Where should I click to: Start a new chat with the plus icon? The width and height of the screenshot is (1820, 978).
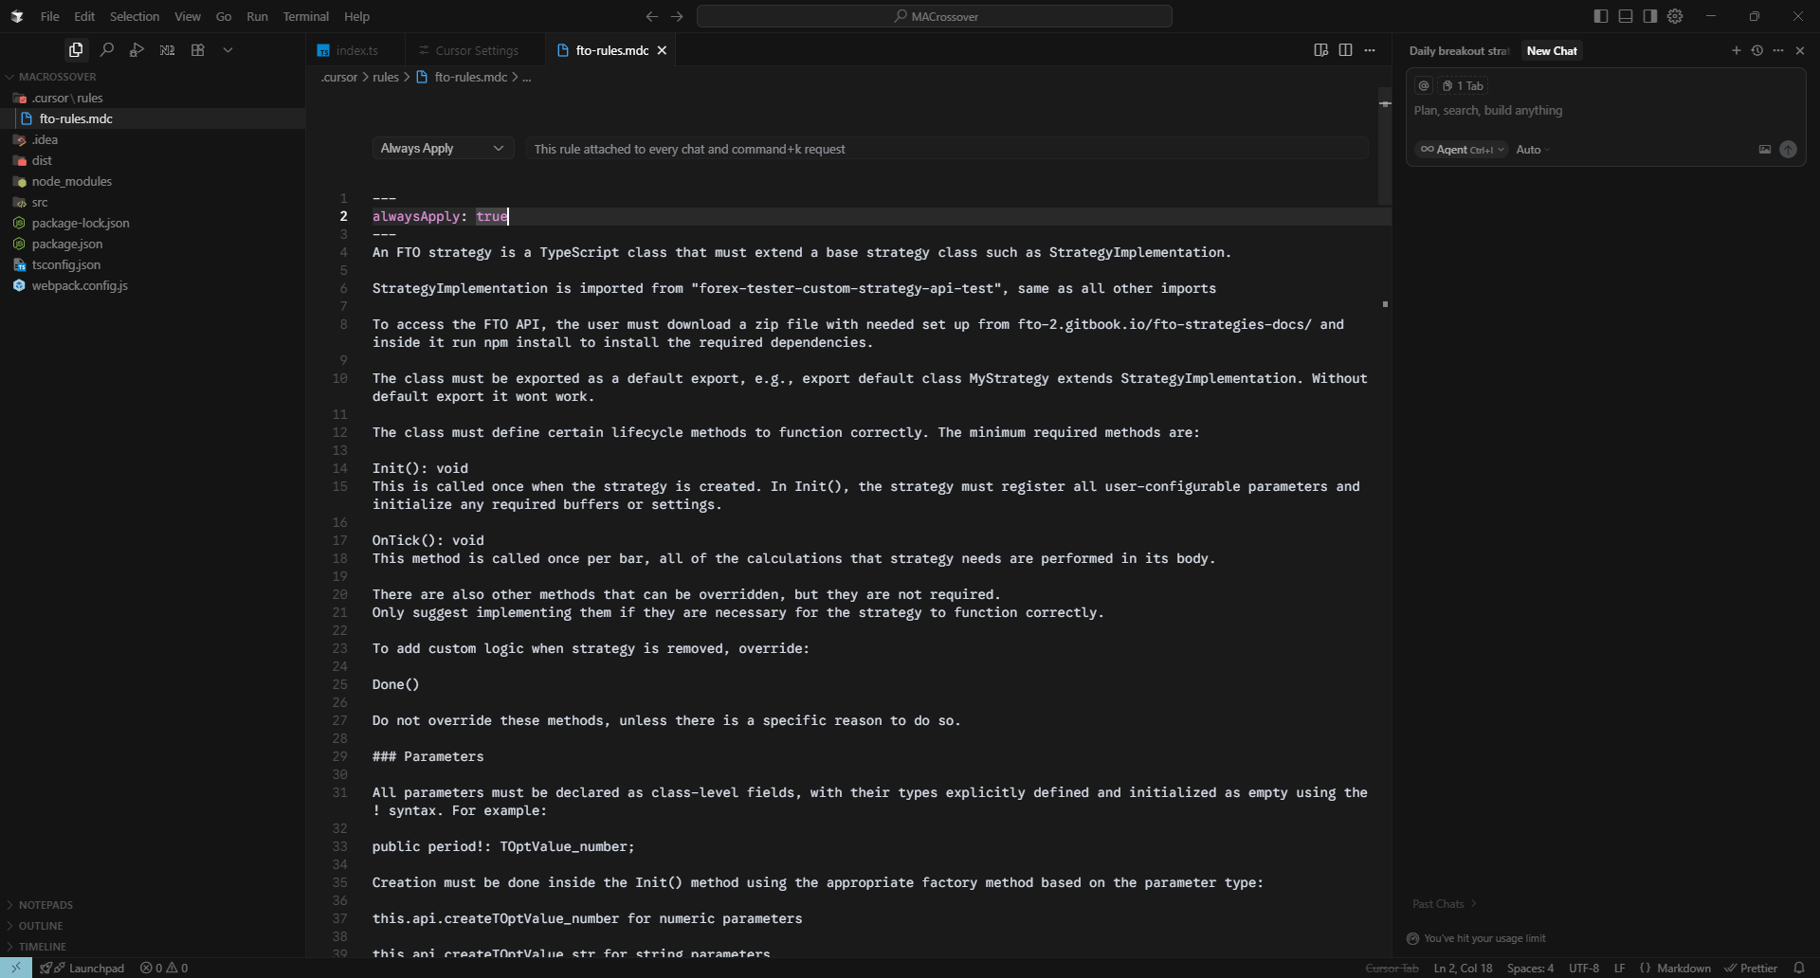[x=1736, y=51]
